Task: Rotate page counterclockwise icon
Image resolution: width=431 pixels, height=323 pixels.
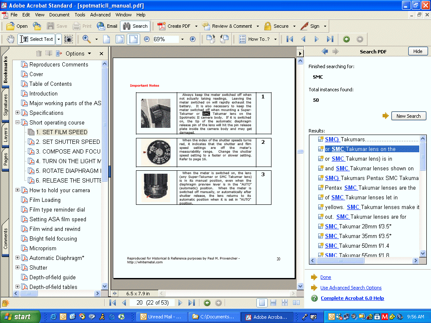Action: 224,39
